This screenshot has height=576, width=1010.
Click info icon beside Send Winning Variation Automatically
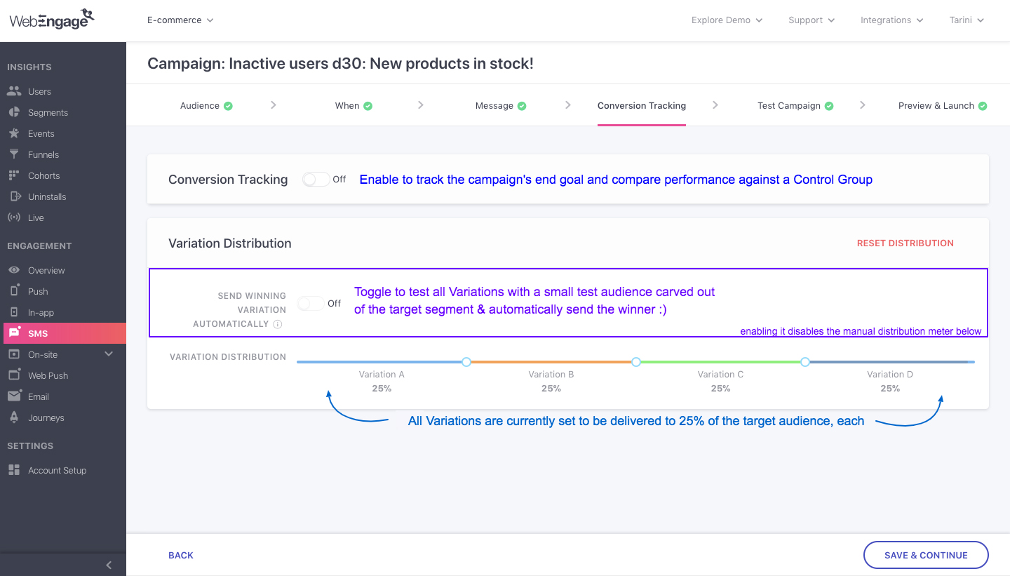click(278, 324)
